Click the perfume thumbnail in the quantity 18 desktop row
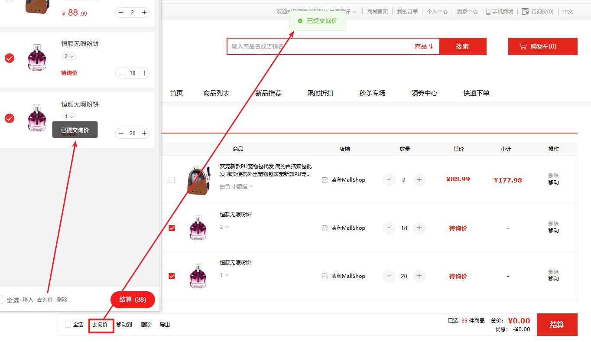This screenshot has width=591, height=342. pos(198,228)
